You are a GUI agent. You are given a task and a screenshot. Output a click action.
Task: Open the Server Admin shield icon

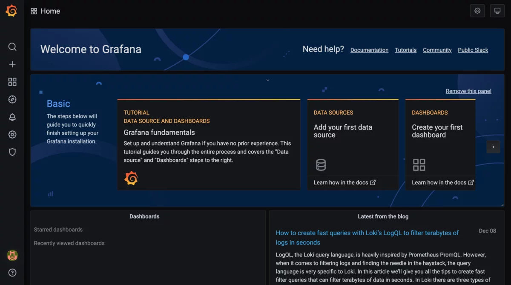12,152
